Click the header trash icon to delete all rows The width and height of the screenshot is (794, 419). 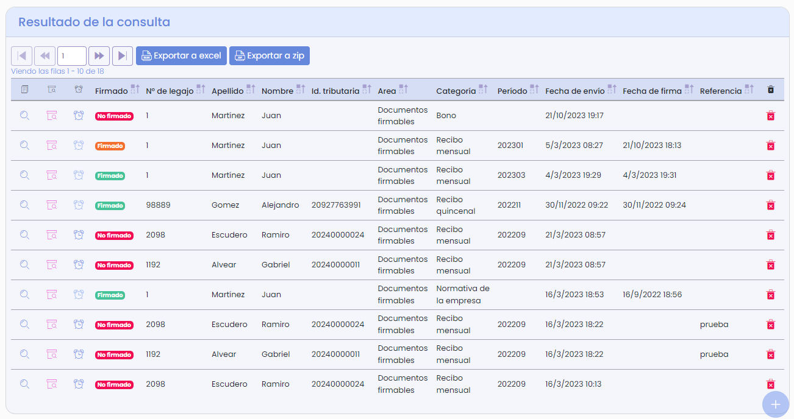coord(771,89)
